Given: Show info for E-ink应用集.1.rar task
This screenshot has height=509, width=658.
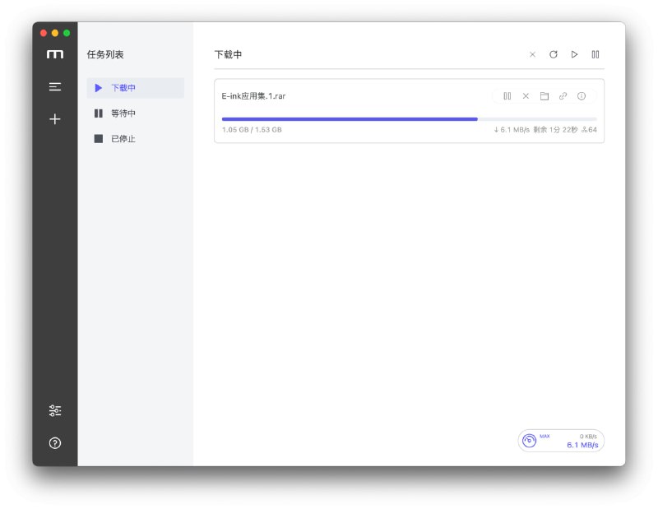Looking at the screenshot, I should click(582, 96).
